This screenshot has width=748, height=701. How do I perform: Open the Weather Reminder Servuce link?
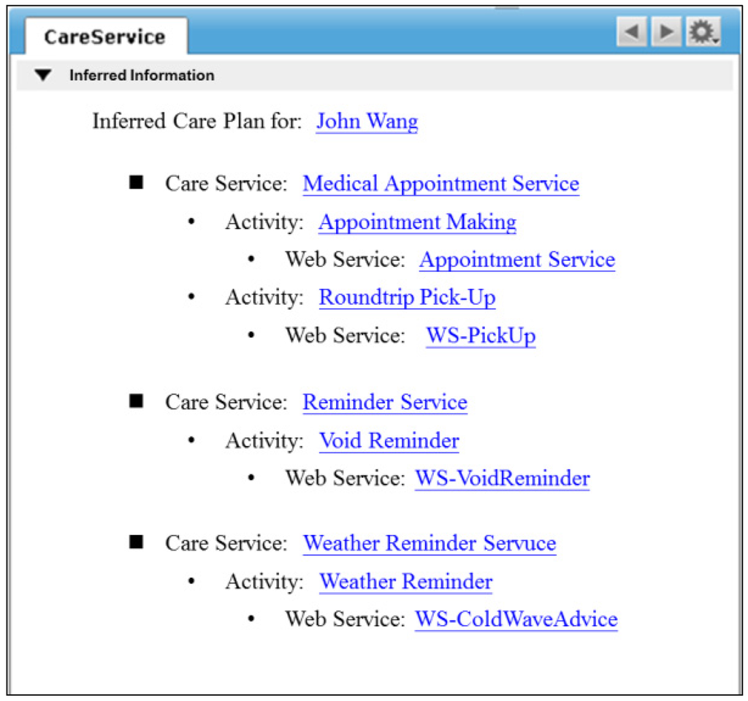point(430,543)
